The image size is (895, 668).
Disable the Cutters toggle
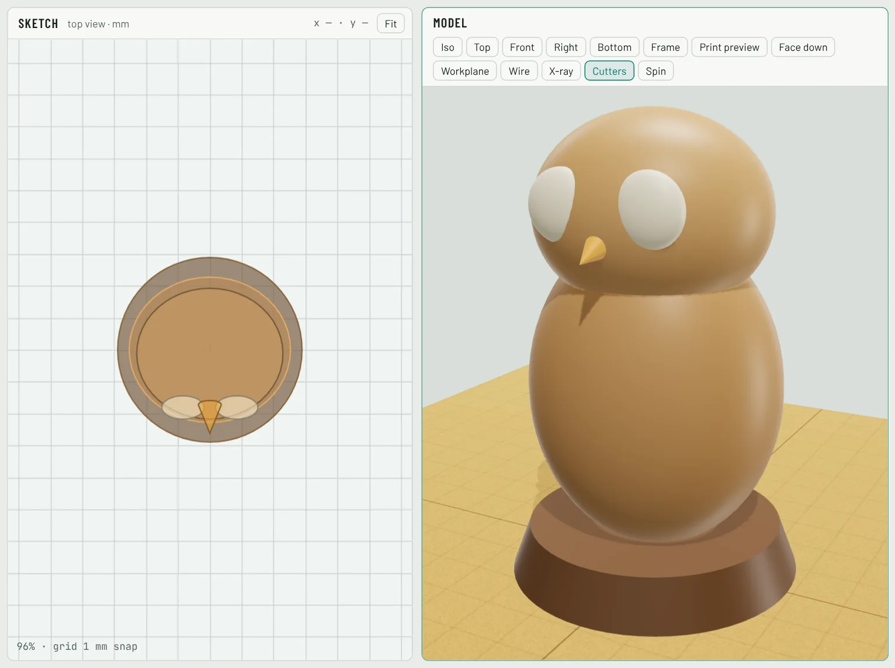coord(609,71)
